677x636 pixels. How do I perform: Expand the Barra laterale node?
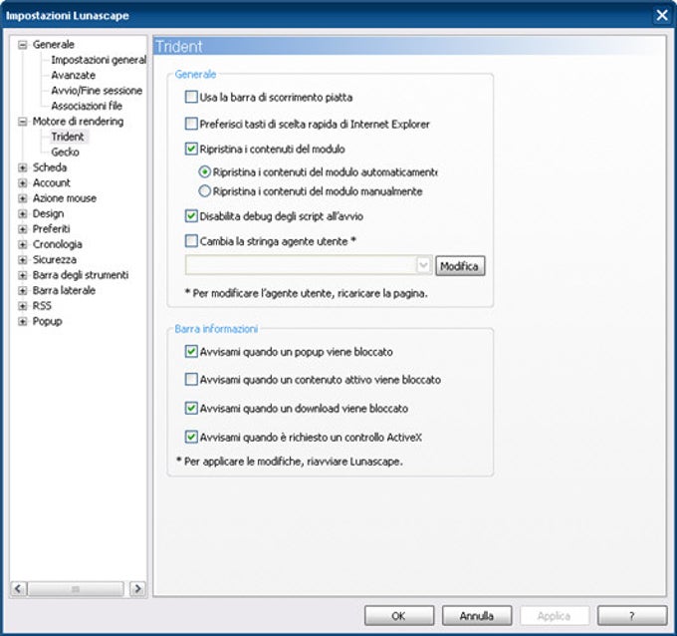click(23, 290)
